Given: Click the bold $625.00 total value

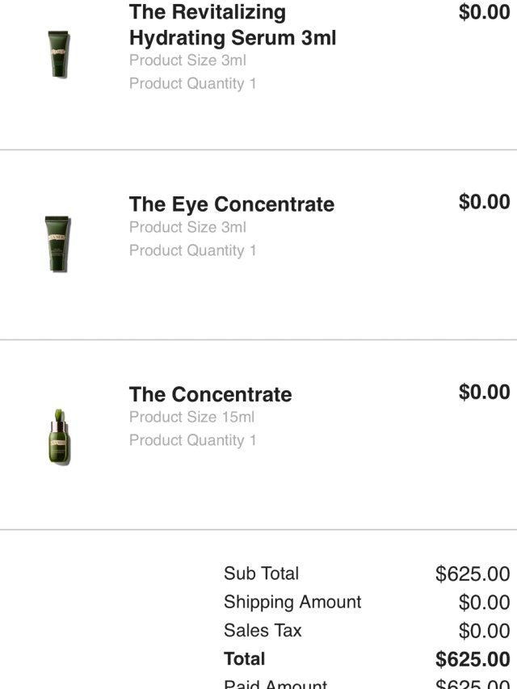Looking at the screenshot, I should (473, 659).
